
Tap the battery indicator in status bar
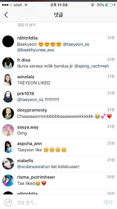pos(109,5)
